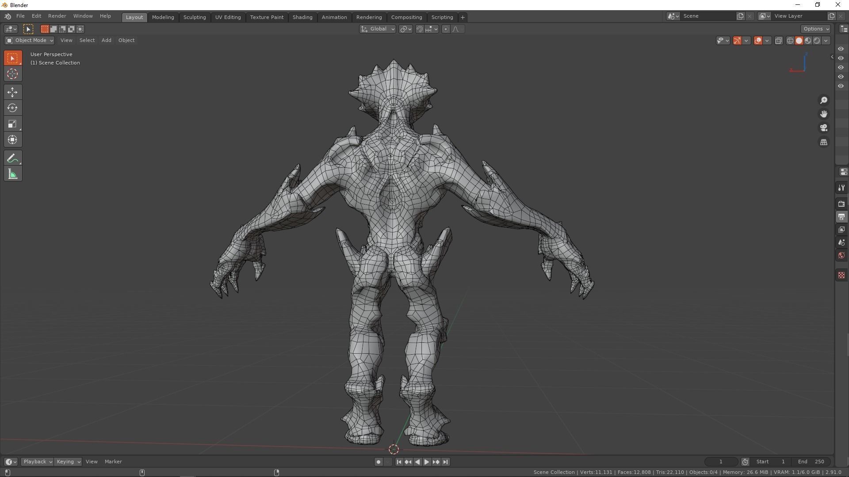The width and height of the screenshot is (849, 477).
Task: Open the Options dropdown in viewport header
Action: click(816, 28)
